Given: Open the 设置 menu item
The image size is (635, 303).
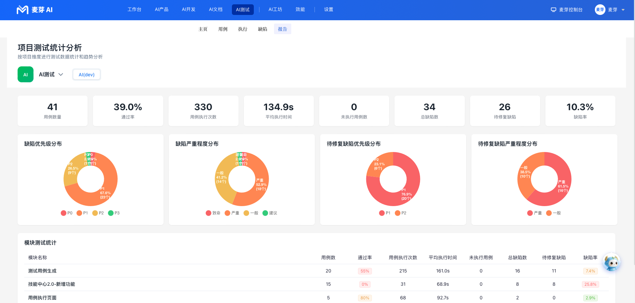Looking at the screenshot, I should [328, 10].
